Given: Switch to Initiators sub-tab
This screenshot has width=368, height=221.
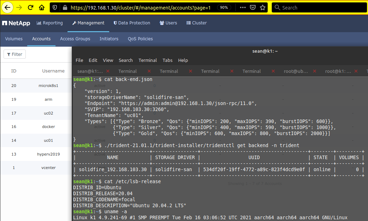Looking at the screenshot, I should (x=109, y=39).
